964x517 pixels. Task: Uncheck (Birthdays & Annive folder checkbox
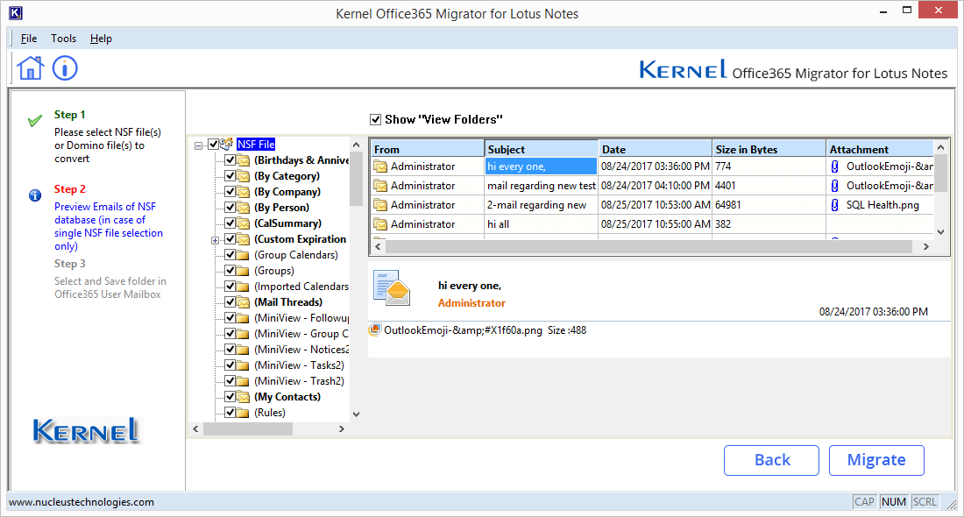tap(230, 159)
